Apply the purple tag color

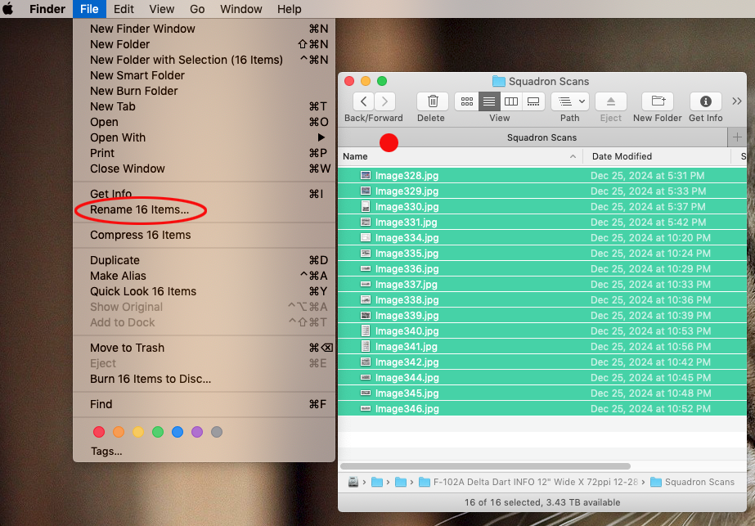[197, 432]
